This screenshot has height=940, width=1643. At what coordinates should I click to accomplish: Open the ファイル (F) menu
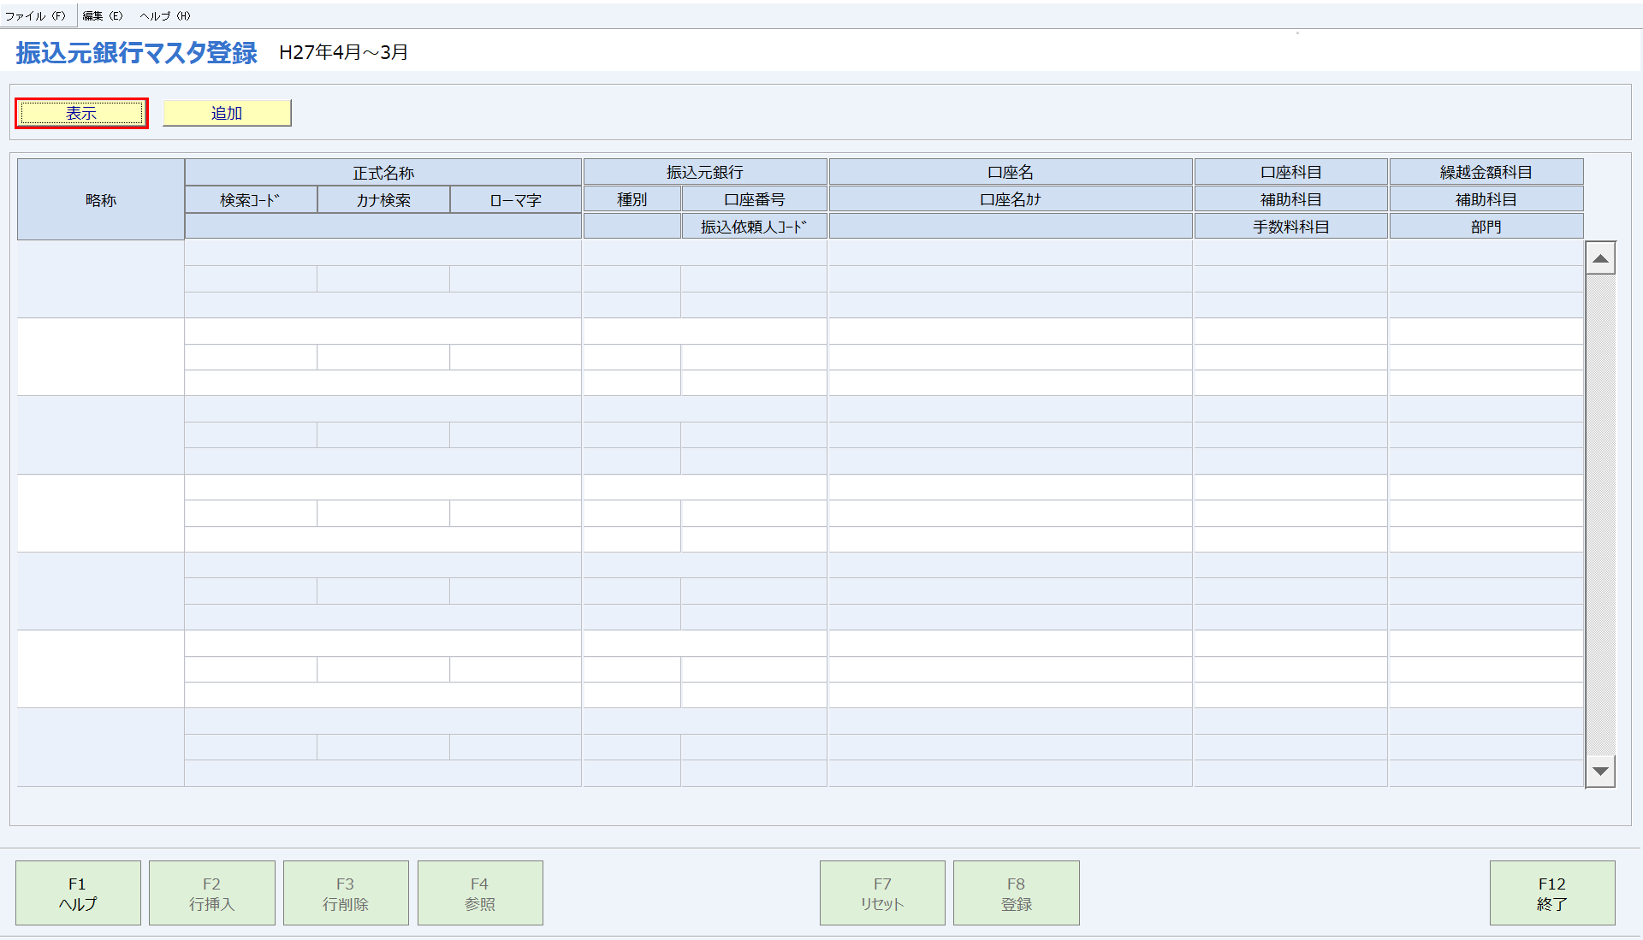tap(35, 15)
